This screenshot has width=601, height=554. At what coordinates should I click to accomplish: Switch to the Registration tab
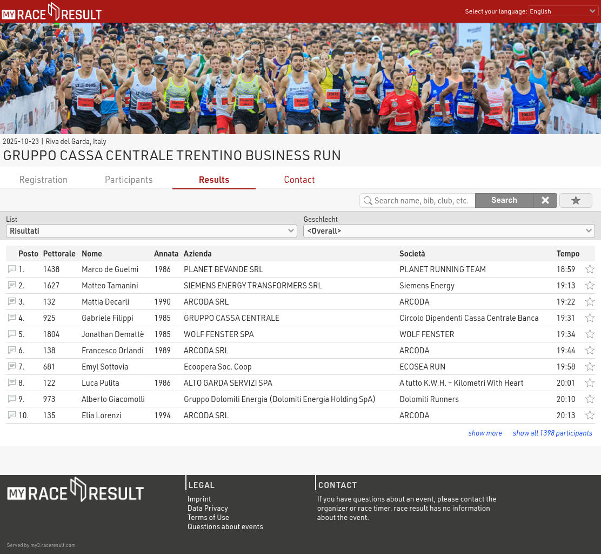[x=43, y=180]
